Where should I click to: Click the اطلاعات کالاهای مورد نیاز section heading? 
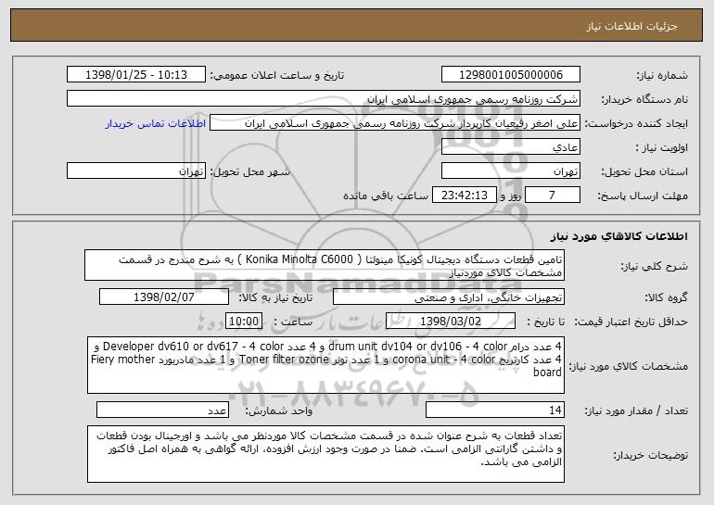tap(618, 235)
